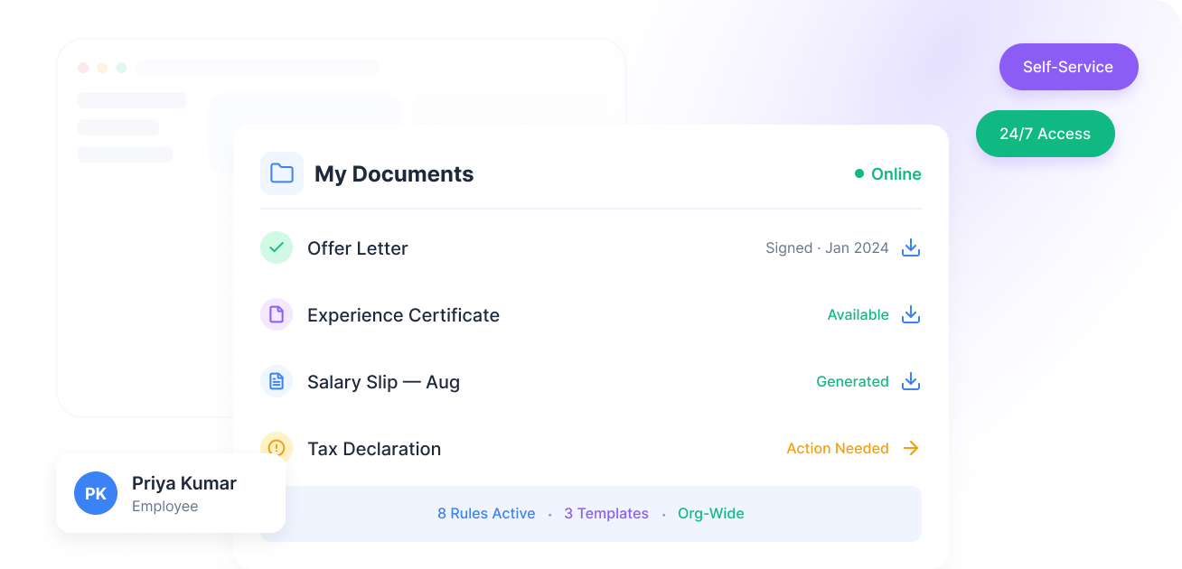Click the Self-Service badge
The image size is (1182, 569).
[x=1068, y=67]
